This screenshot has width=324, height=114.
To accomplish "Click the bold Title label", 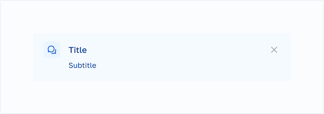I will click(x=78, y=50).
